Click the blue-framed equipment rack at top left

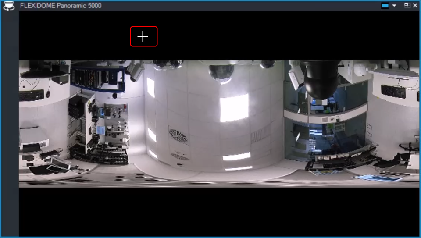click(96, 78)
